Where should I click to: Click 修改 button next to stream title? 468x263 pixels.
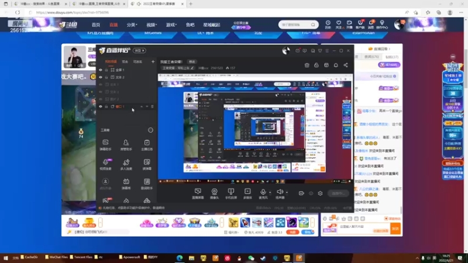pos(192,62)
